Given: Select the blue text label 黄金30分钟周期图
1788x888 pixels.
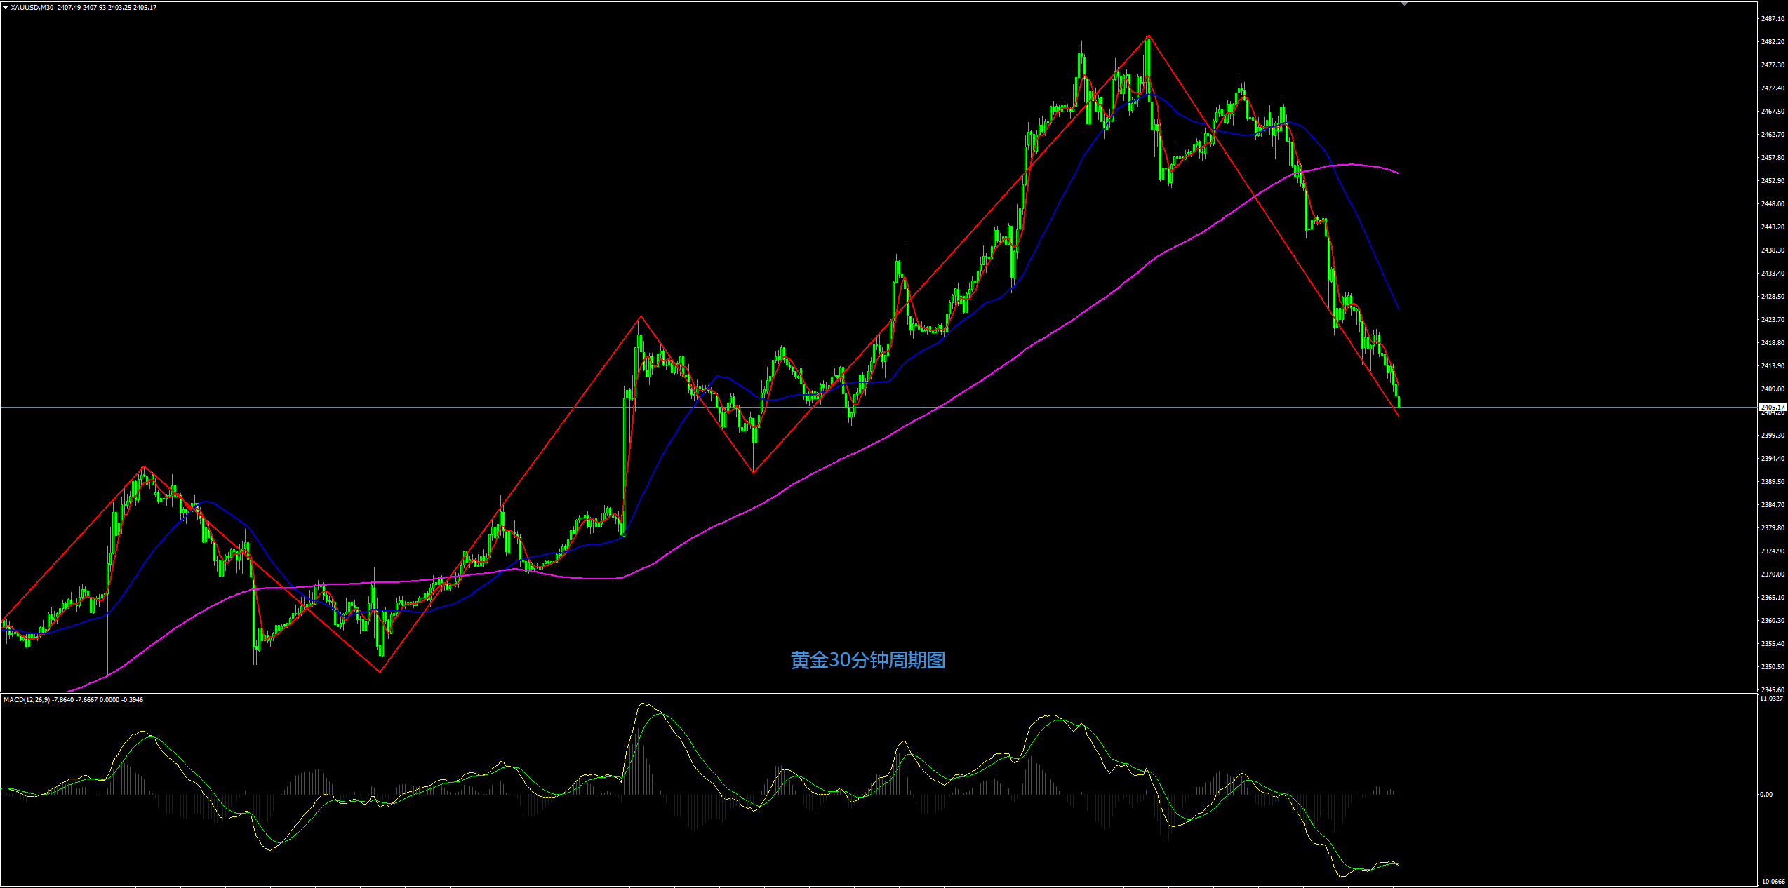Looking at the screenshot, I should tap(868, 660).
